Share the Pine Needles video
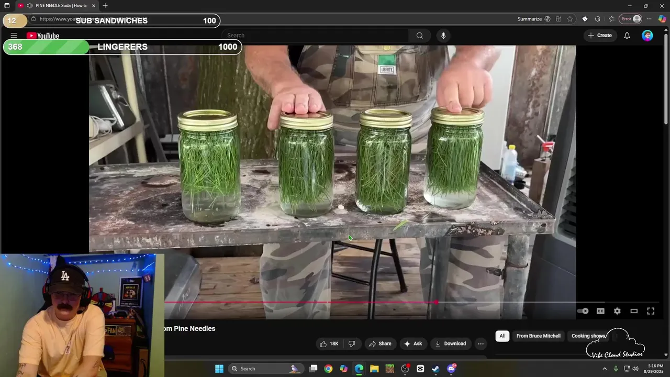670x377 pixels. click(x=380, y=343)
